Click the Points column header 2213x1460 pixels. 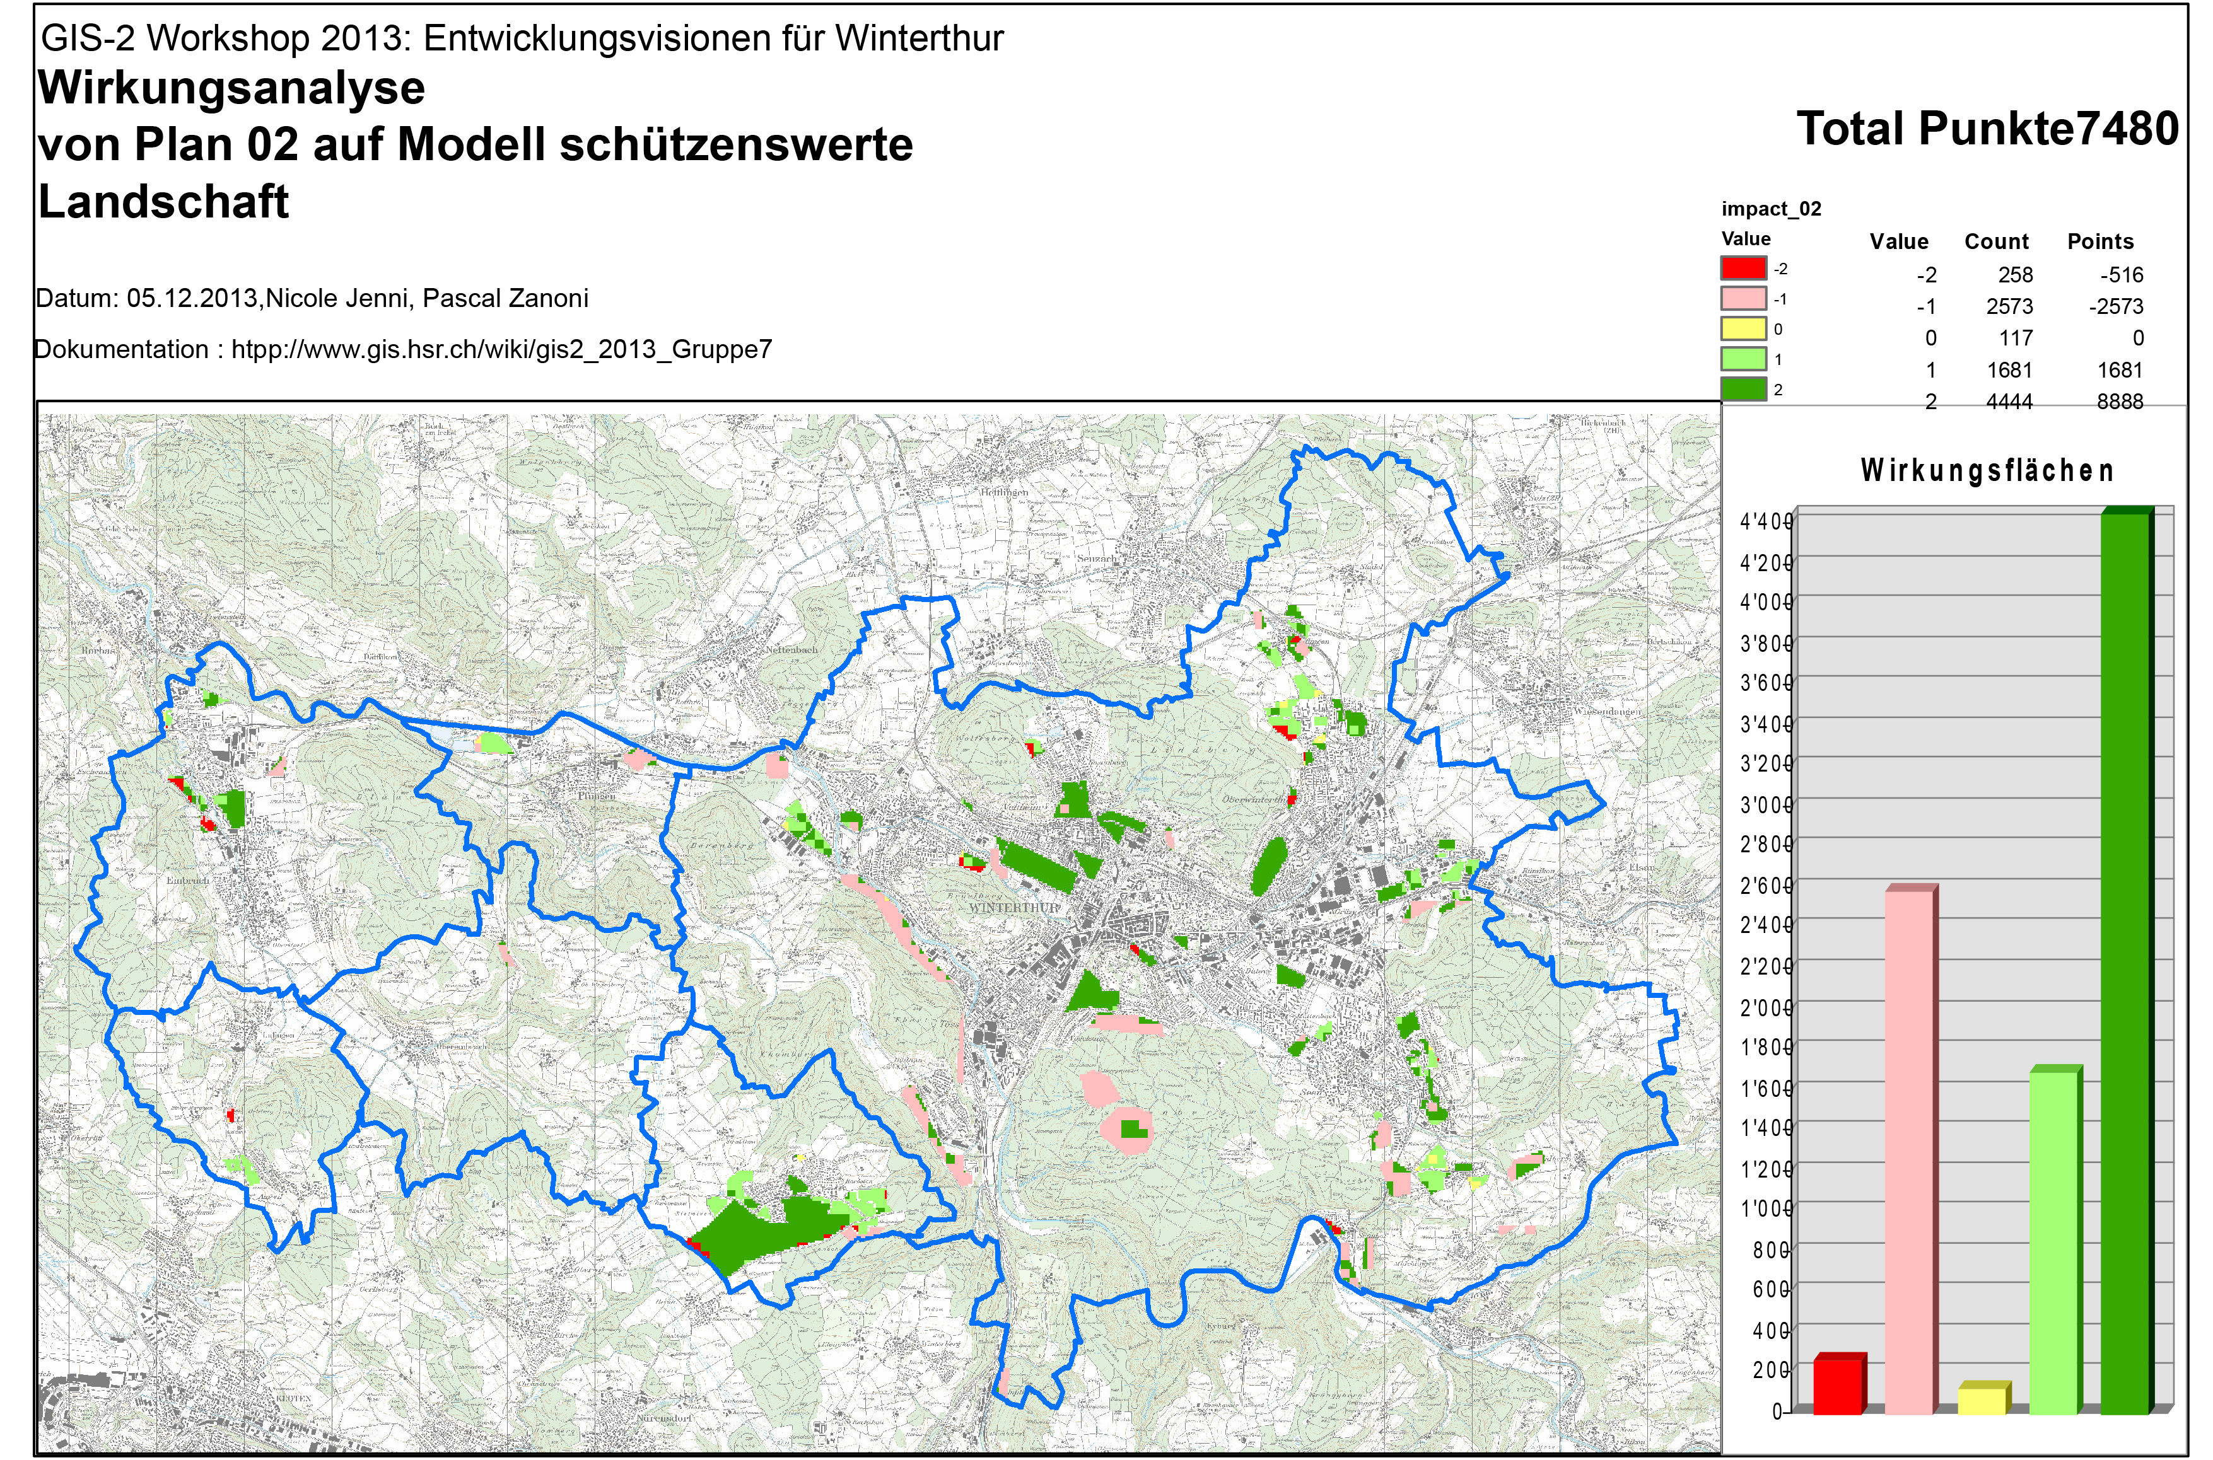(x=2099, y=242)
